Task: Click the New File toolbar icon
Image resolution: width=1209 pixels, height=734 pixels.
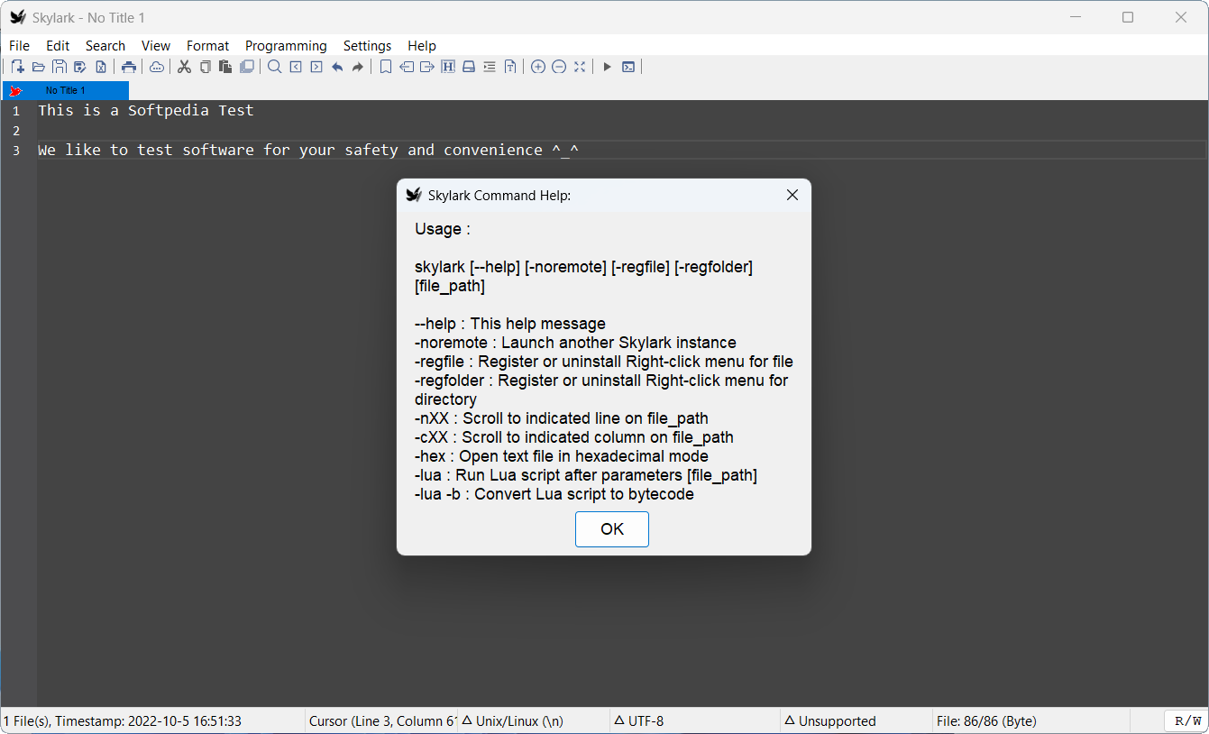Action: point(18,67)
